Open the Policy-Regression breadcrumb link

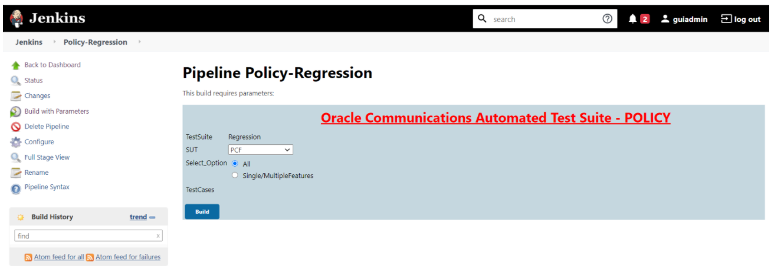pos(95,42)
